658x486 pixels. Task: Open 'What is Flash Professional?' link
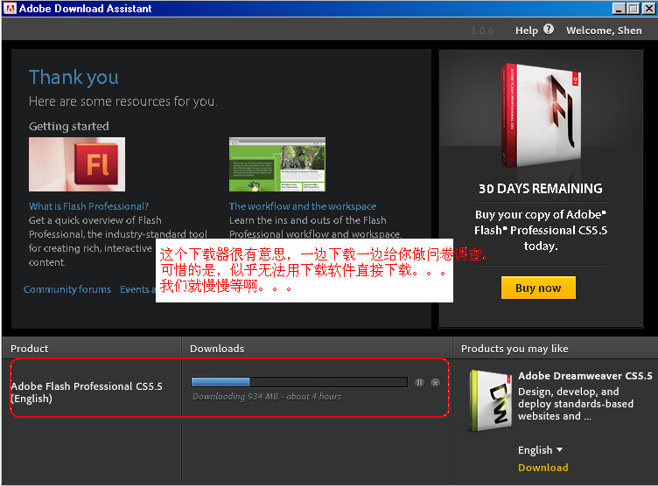click(88, 206)
